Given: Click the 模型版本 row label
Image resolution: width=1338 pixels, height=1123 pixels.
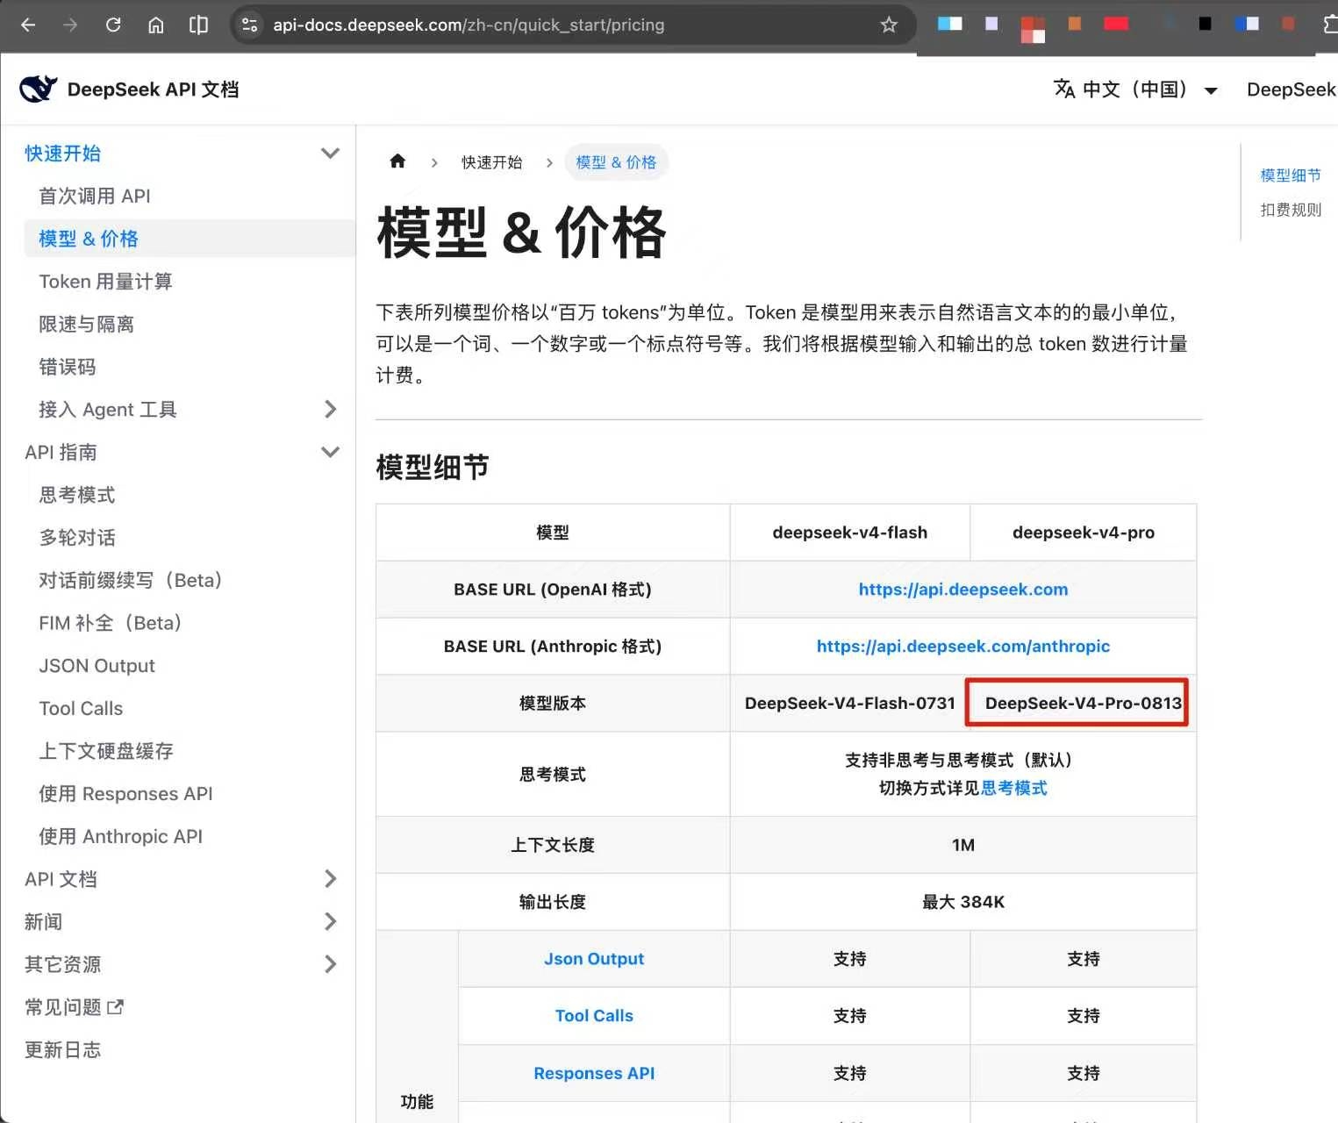Looking at the screenshot, I should click(553, 703).
